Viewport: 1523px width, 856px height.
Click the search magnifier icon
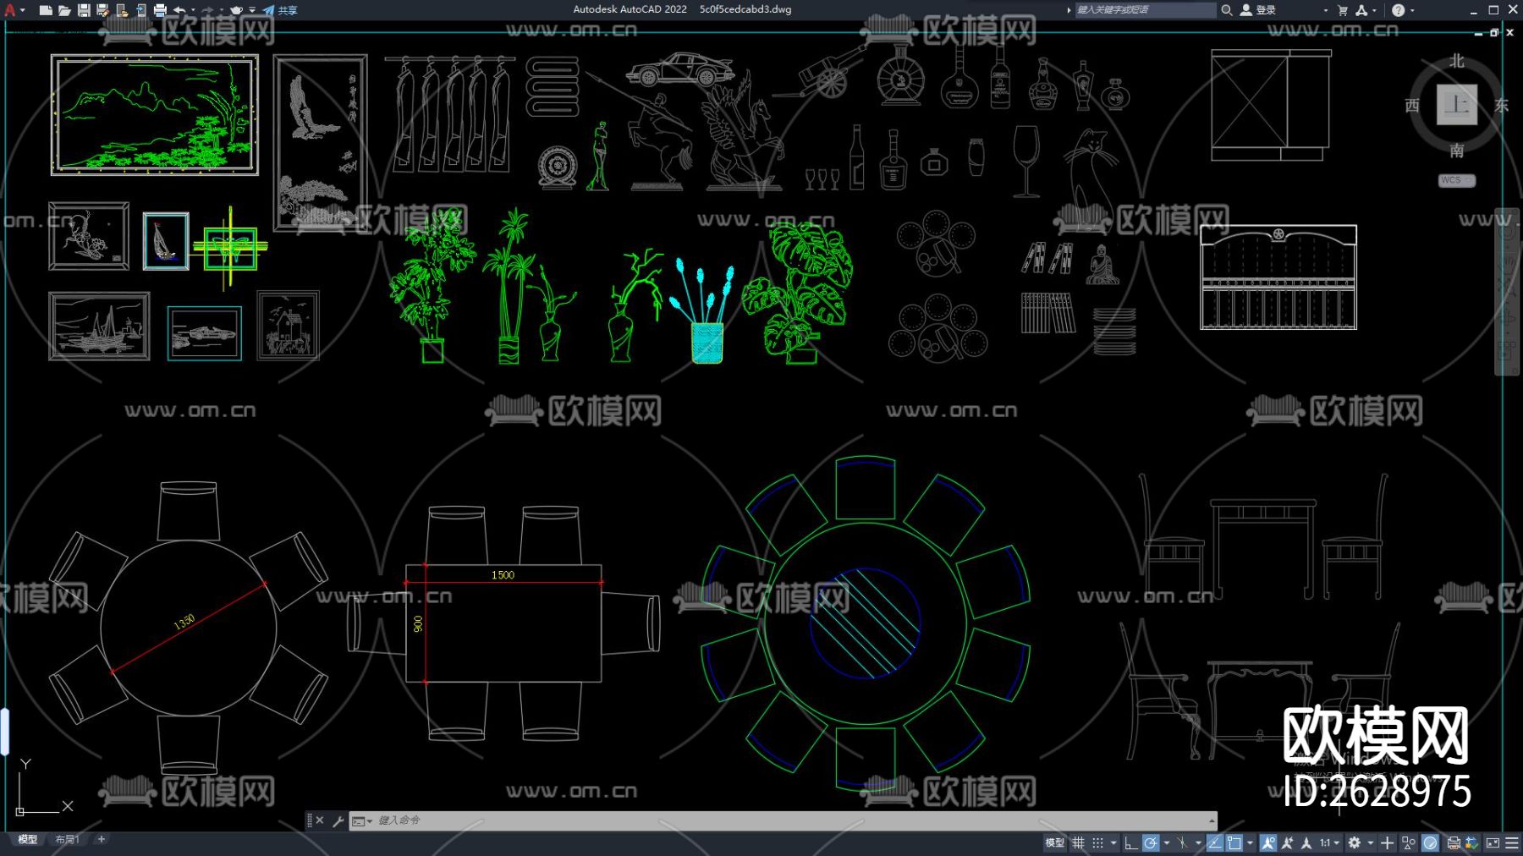(x=1226, y=10)
